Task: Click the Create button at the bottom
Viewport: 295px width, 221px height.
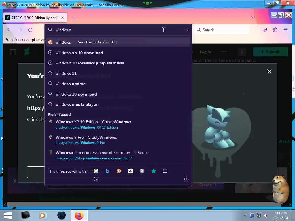Action: [x=208, y=184]
